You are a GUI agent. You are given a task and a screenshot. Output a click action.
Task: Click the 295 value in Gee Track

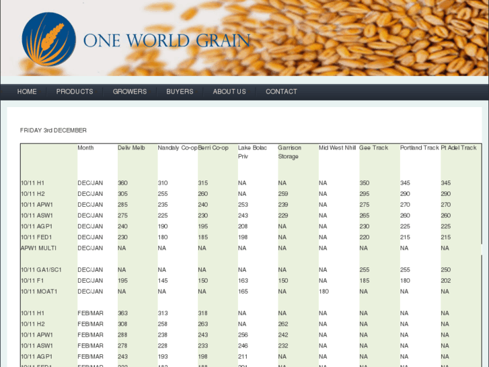(365, 194)
